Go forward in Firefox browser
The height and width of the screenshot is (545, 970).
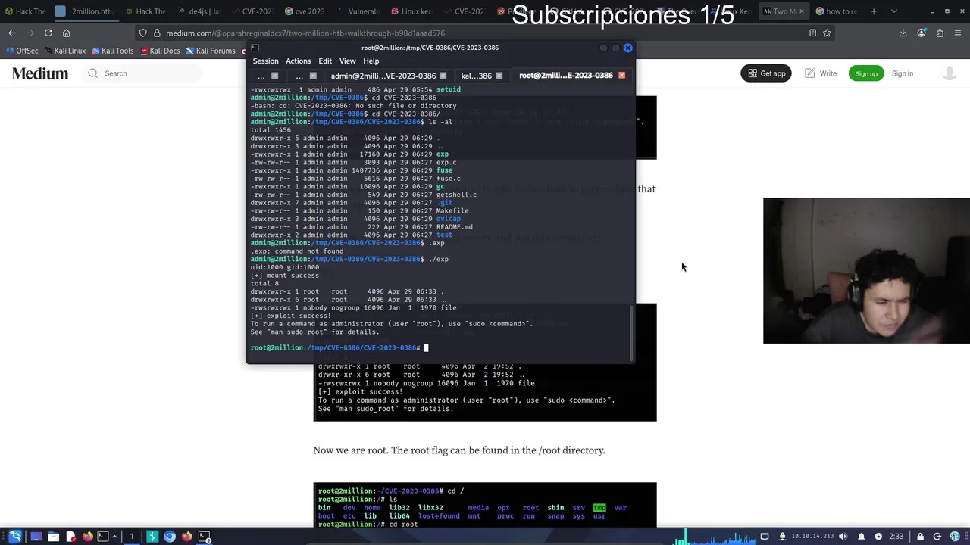point(30,33)
